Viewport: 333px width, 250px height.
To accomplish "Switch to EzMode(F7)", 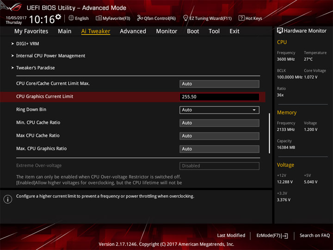I will pos(272,236).
